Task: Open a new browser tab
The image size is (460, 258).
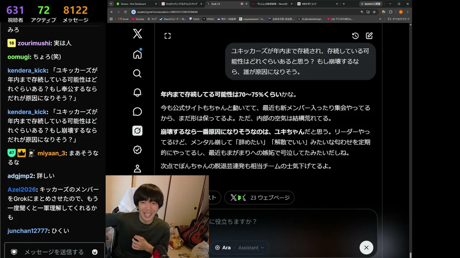Action: 344,4
